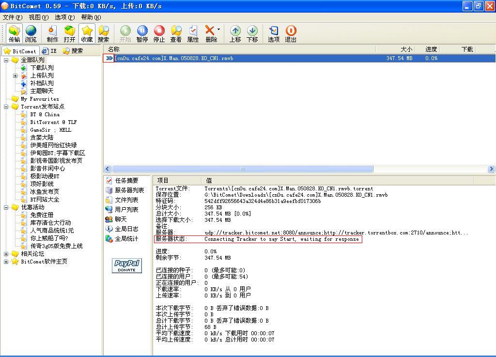The image size is (496, 357).
Task: Collapse the 优惠活动 tree node
Action: click(x=6, y=207)
